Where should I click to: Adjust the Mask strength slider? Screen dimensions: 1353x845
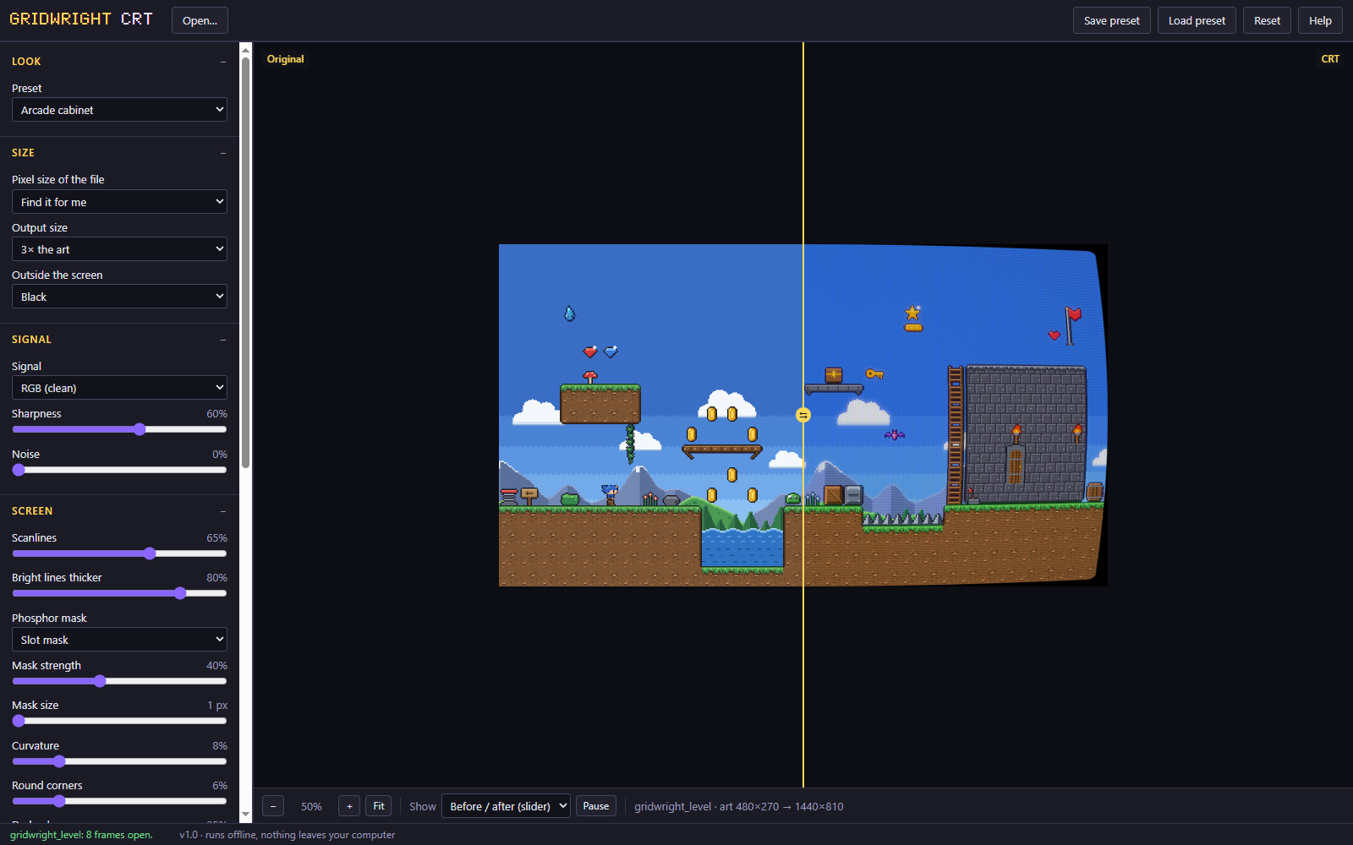119,681
